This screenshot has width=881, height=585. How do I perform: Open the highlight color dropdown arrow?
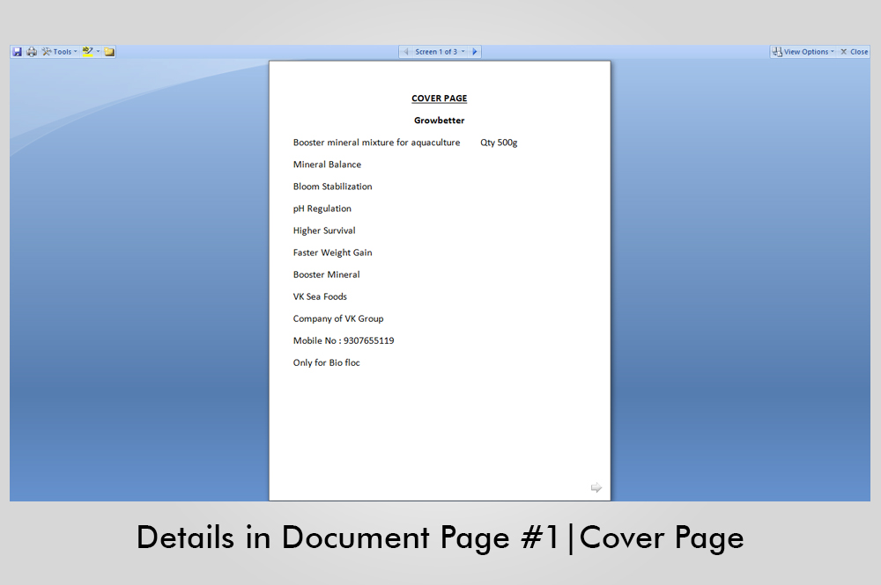[99, 52]
